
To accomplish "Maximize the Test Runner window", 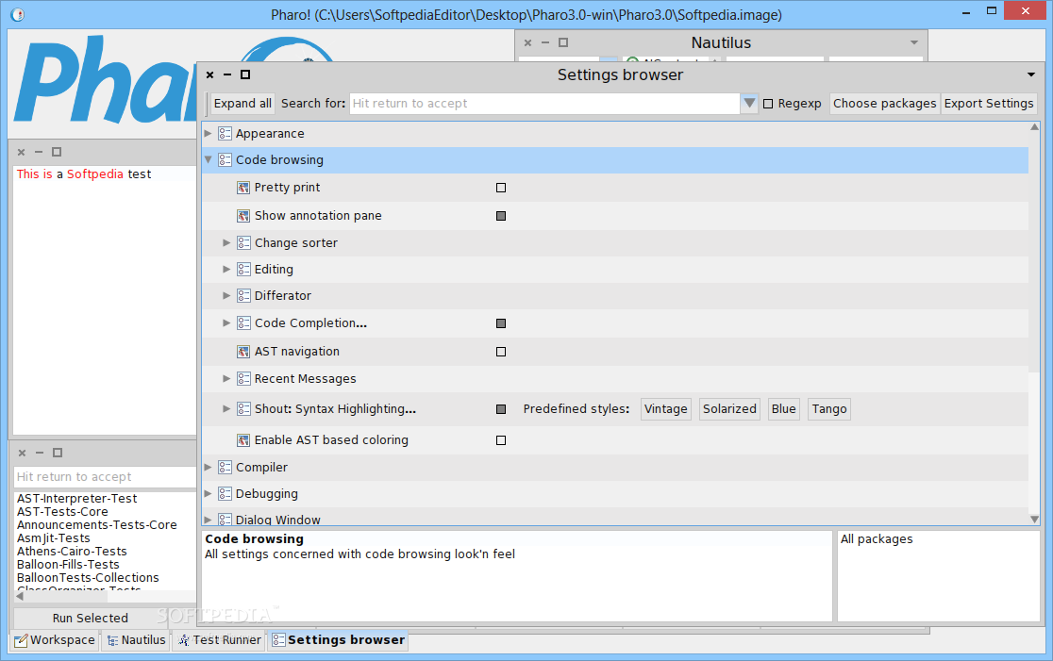I will click(57, 453).
